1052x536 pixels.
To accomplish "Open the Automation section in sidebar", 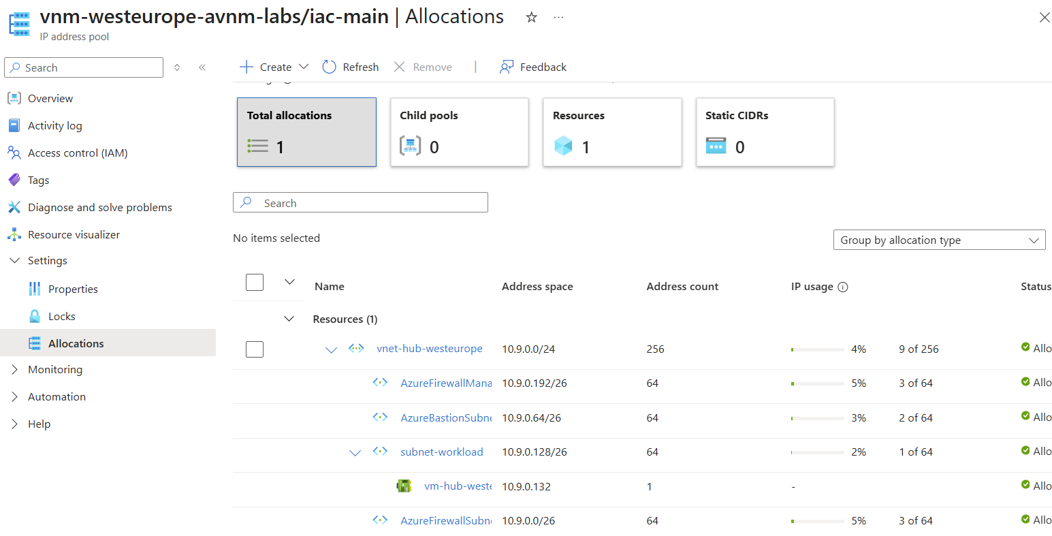I will [57, 396].
